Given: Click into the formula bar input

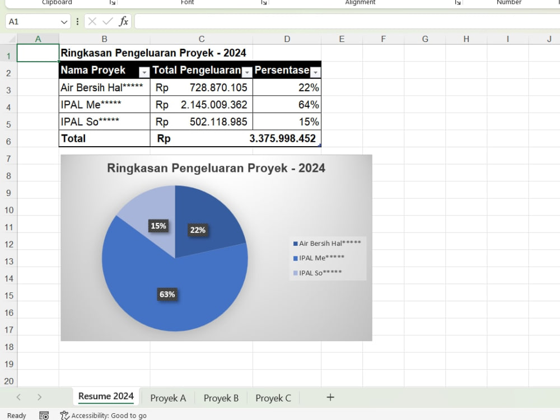Looking at the screenshot, I should coord(347,21).
